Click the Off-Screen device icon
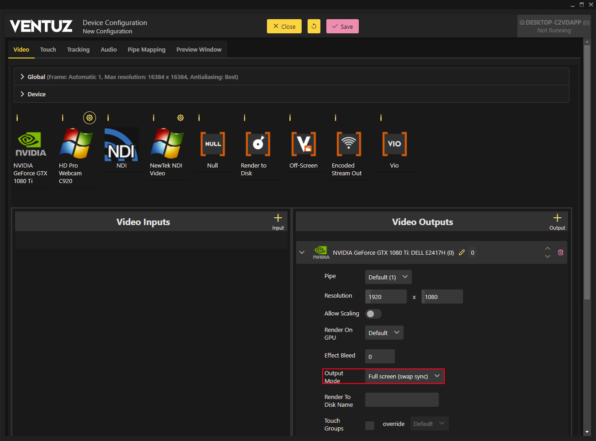This screenshot has width=596, height=441. pyautogui.click(x=303, y=144)
